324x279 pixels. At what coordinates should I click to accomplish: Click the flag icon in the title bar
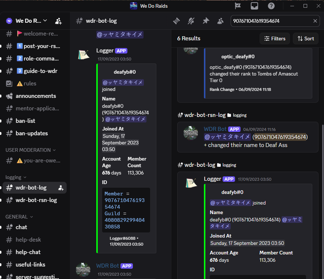coord(238,6)
